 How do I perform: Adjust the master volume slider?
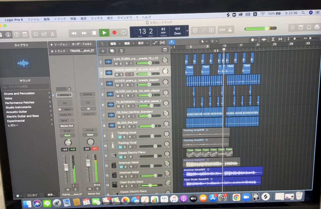tap(260, 28)
